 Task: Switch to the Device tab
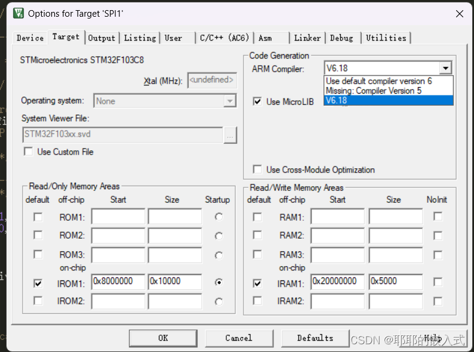tap(30, 38)
